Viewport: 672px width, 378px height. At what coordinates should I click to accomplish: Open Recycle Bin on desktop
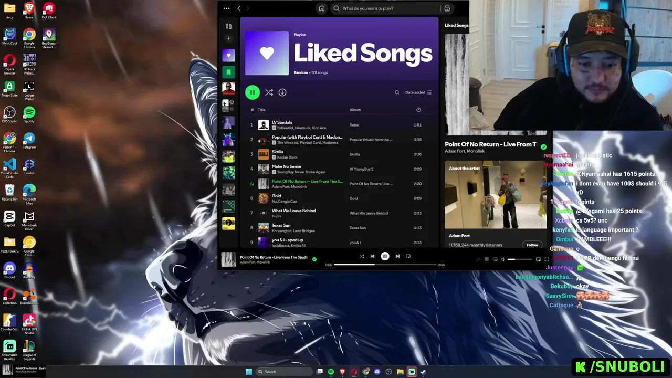(x=9, y=193)
